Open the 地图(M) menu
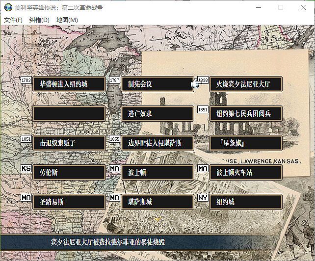Screen dimensions: 315x261 click(67, 20)
